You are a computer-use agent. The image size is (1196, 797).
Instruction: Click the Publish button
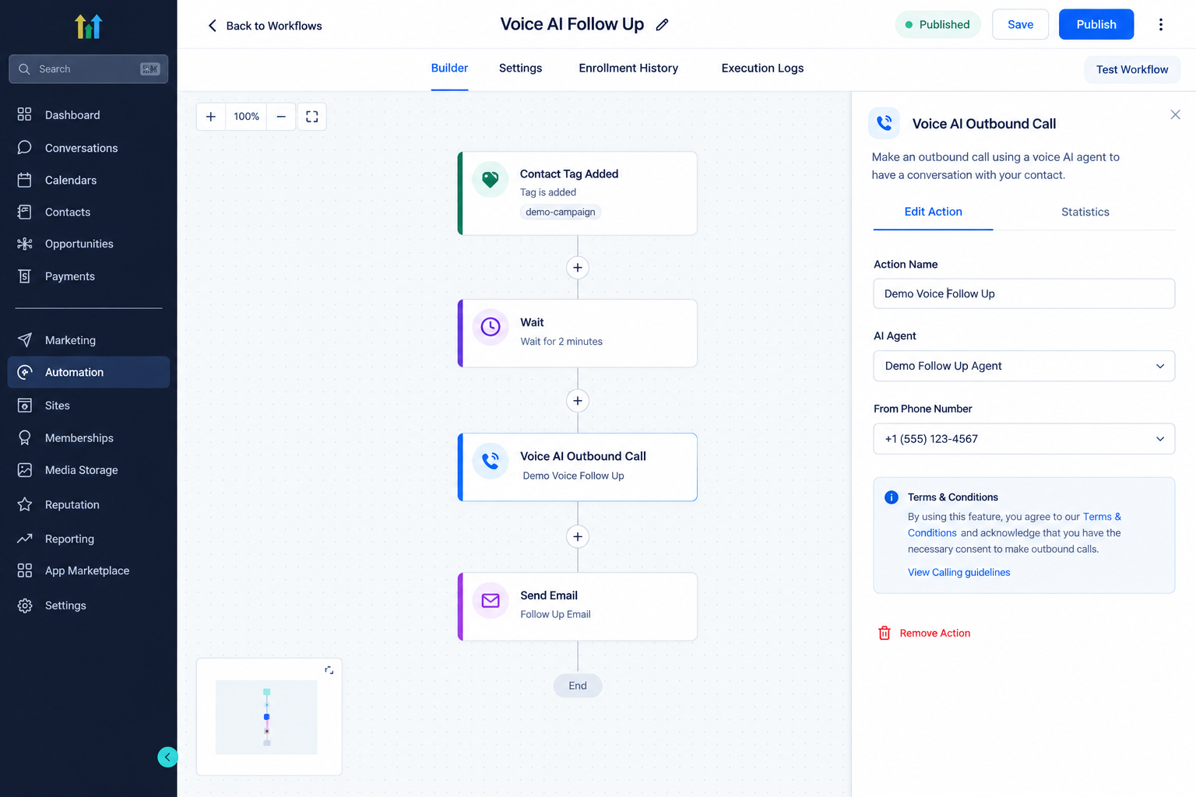1096,25
